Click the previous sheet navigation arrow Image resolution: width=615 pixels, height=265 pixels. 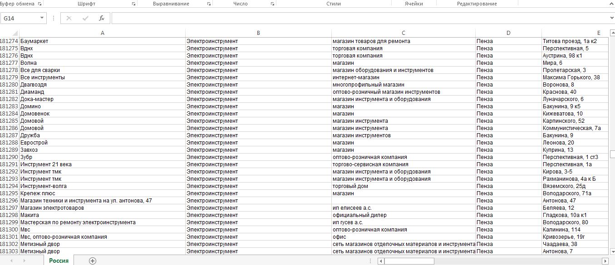tap(11, 260)
